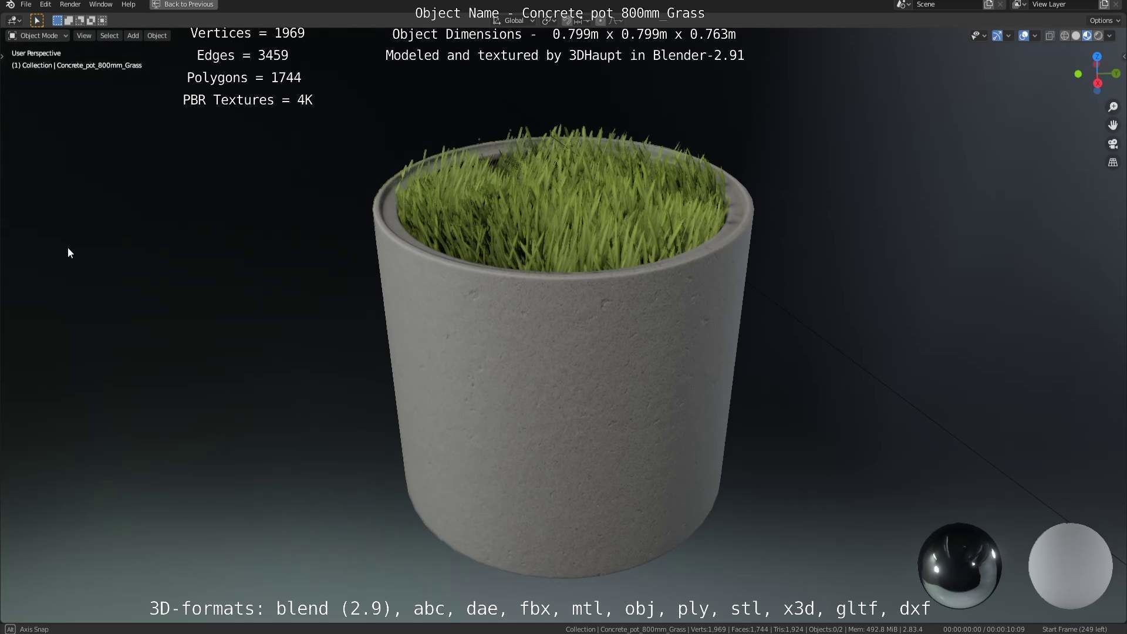Click the grey diffuse preview sphere
This screenshot has height=634, width=1127.
point(1070,566)
